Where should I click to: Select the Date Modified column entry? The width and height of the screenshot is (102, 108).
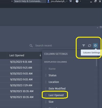[x=57, y=89]
